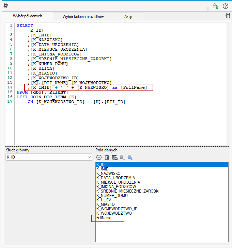Click the SQL editor vertical scrollbar
The width and height of the screenshot is (232, 248).
(228, 84)
